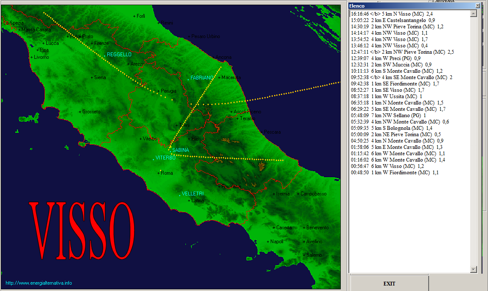Screen dimensions: 488x291
Task: Select the 13:46:12 NW Visso entry
Action: [389, 46]
